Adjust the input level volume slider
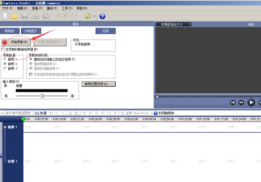The width and height of the screenshot is (261, 182). pyautogui.click(x=42, y=96)
